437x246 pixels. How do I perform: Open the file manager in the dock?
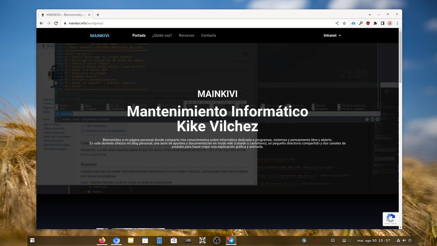(159, 241)
